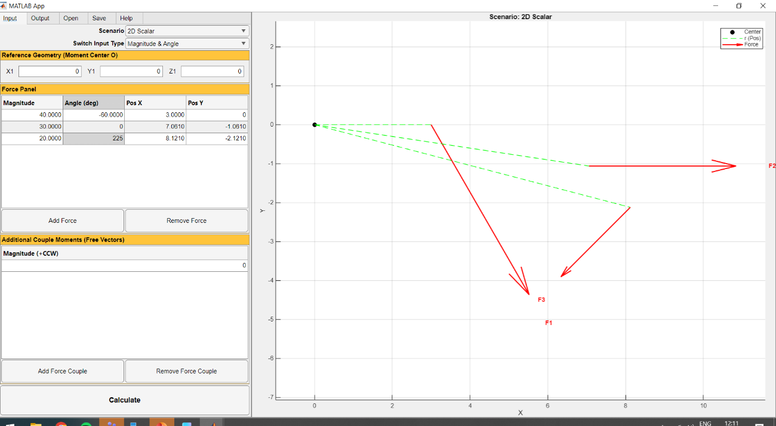This screenshot has width=776, height=426.
Task: Click the Force legend entry
Action: (x=742, y=44)
